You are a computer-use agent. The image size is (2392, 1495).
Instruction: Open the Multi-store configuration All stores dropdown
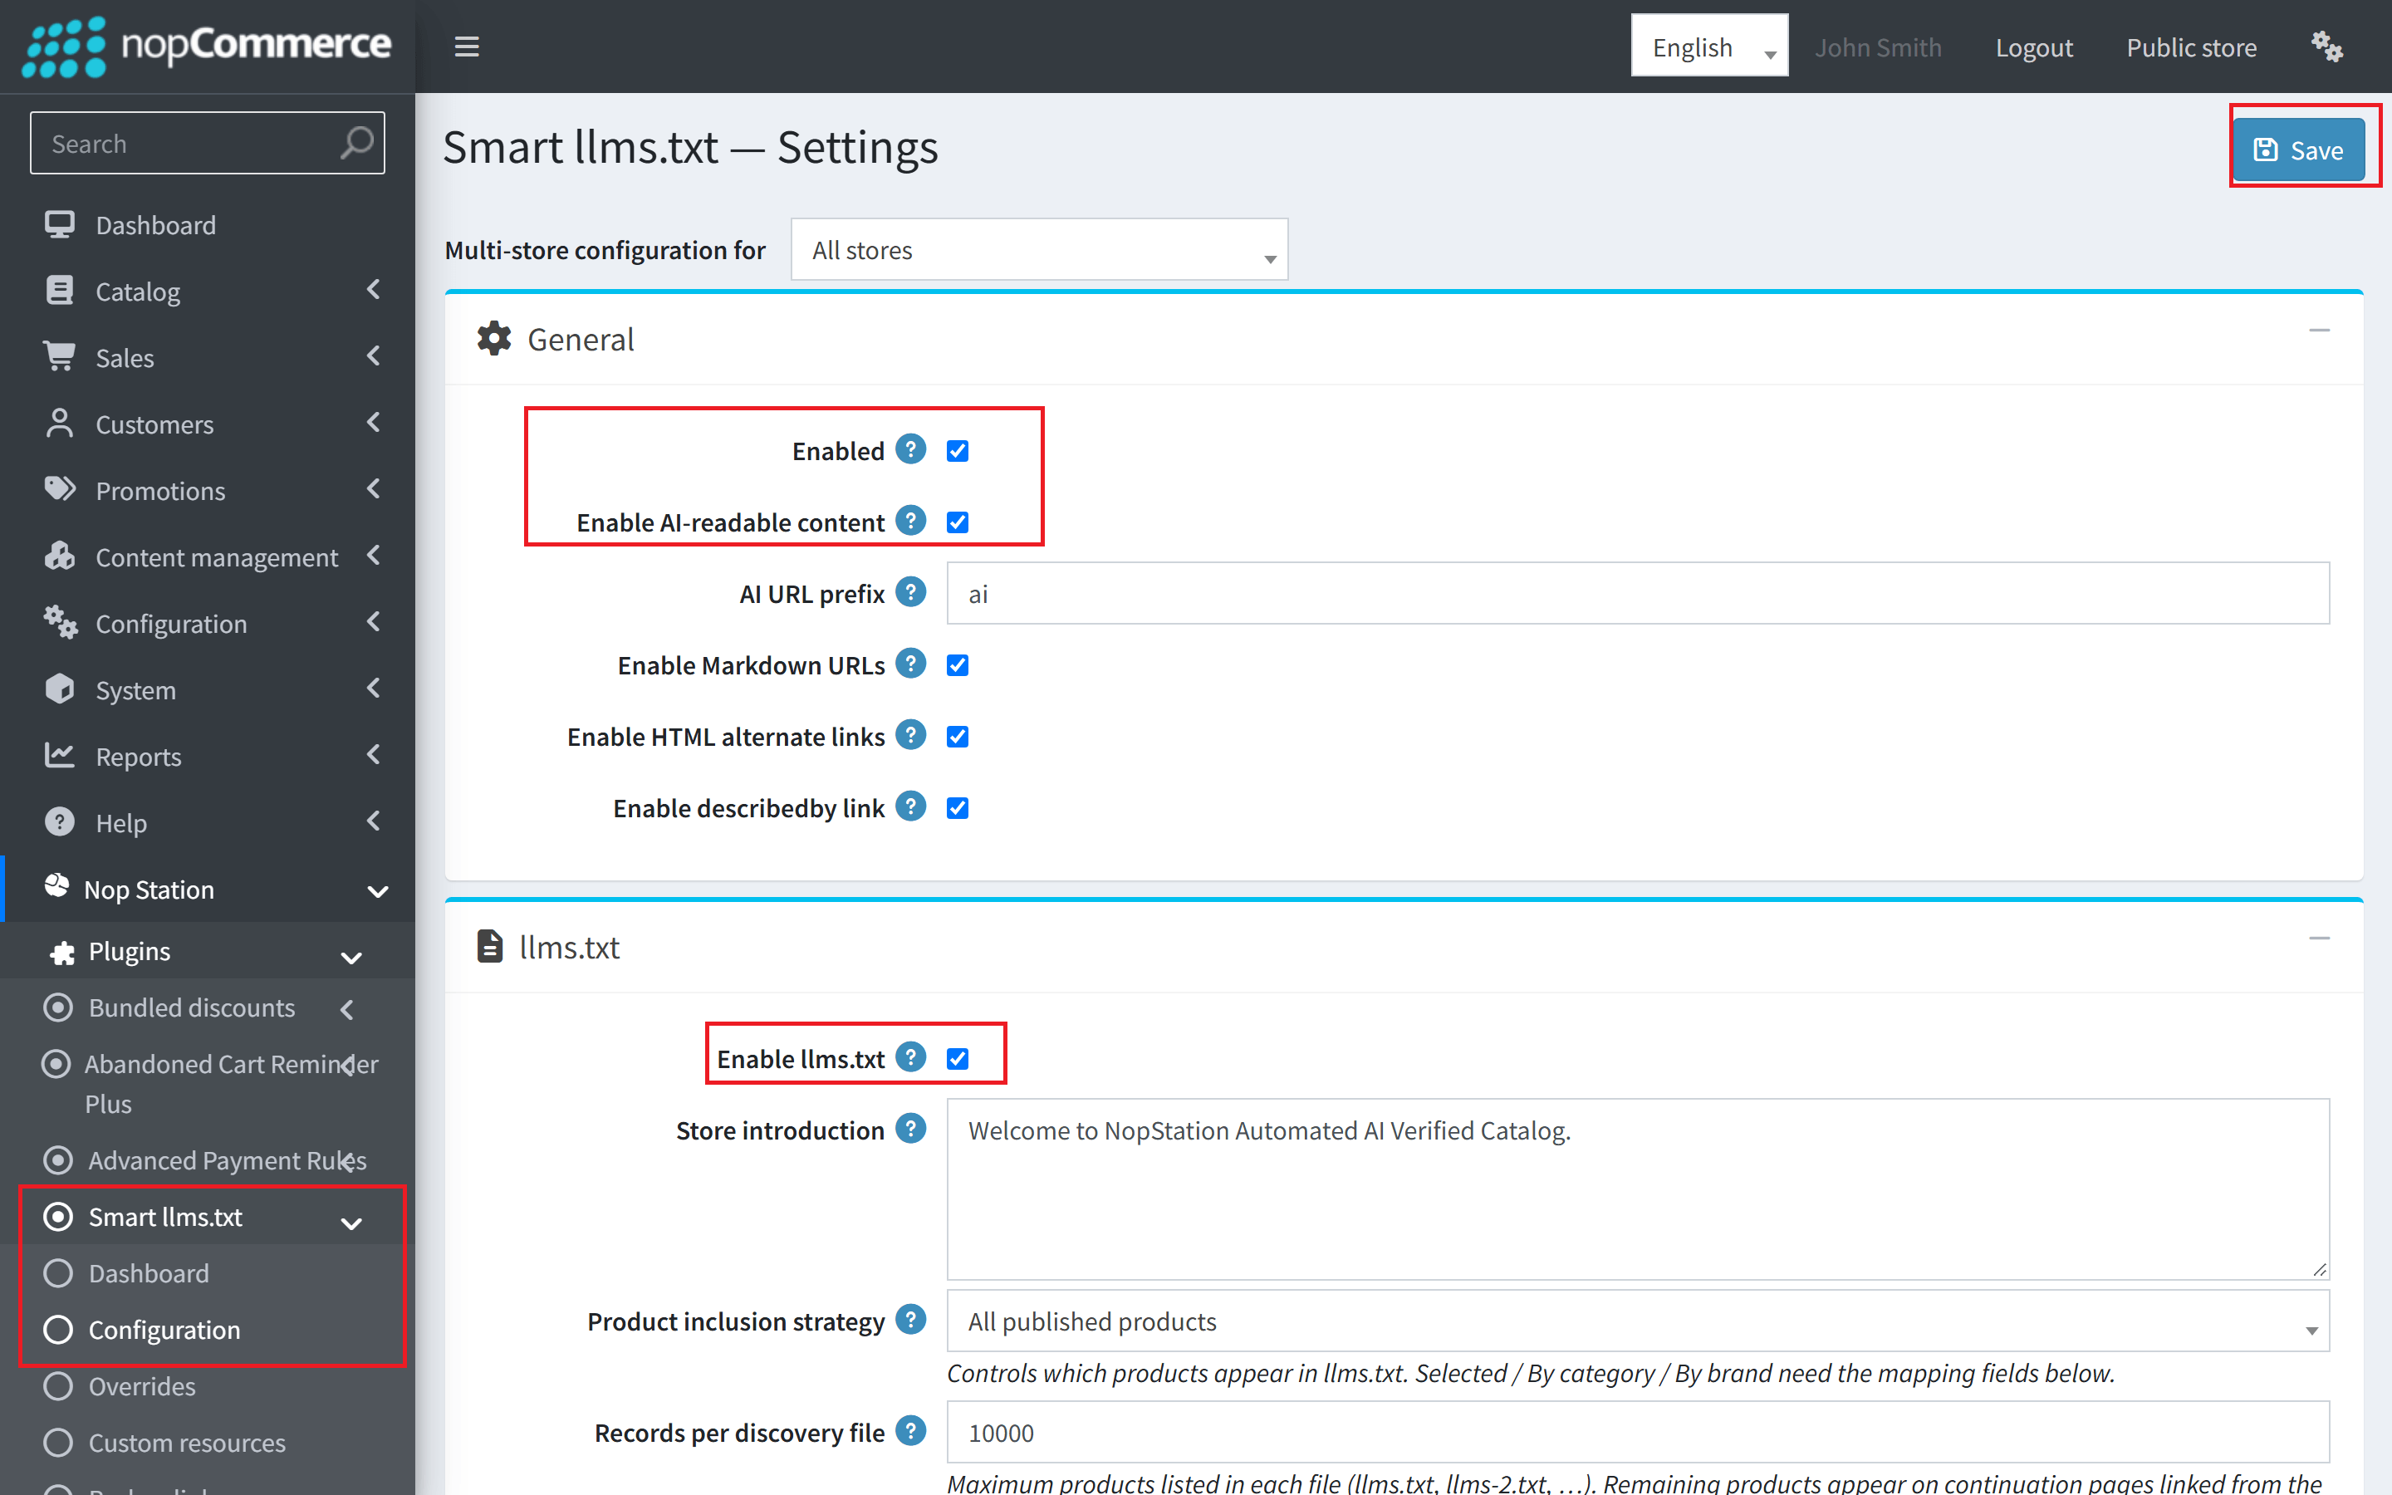[x=1039, y=250]
